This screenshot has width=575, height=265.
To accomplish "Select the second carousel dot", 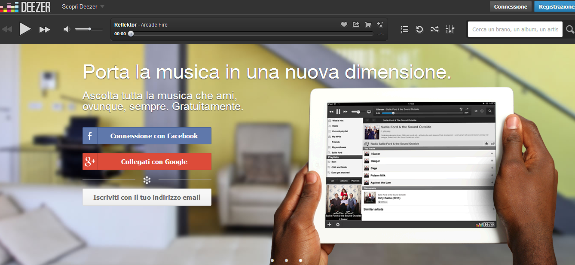I will coord(286,260).
